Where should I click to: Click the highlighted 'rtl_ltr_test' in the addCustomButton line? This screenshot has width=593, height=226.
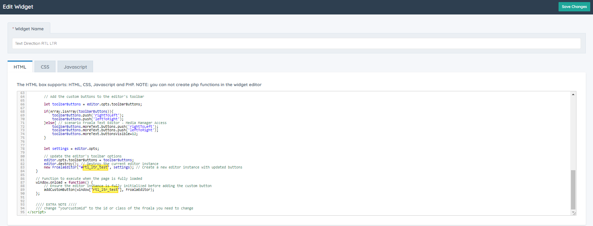point(105,190)
